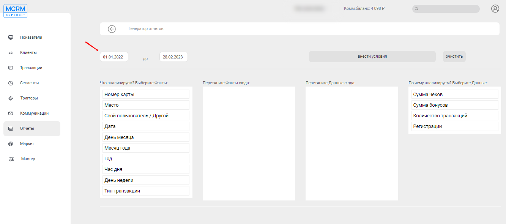Screen dimensions: 506x224
Task: Select Сегменты in sidebar
Action: [x=29, y=83]
